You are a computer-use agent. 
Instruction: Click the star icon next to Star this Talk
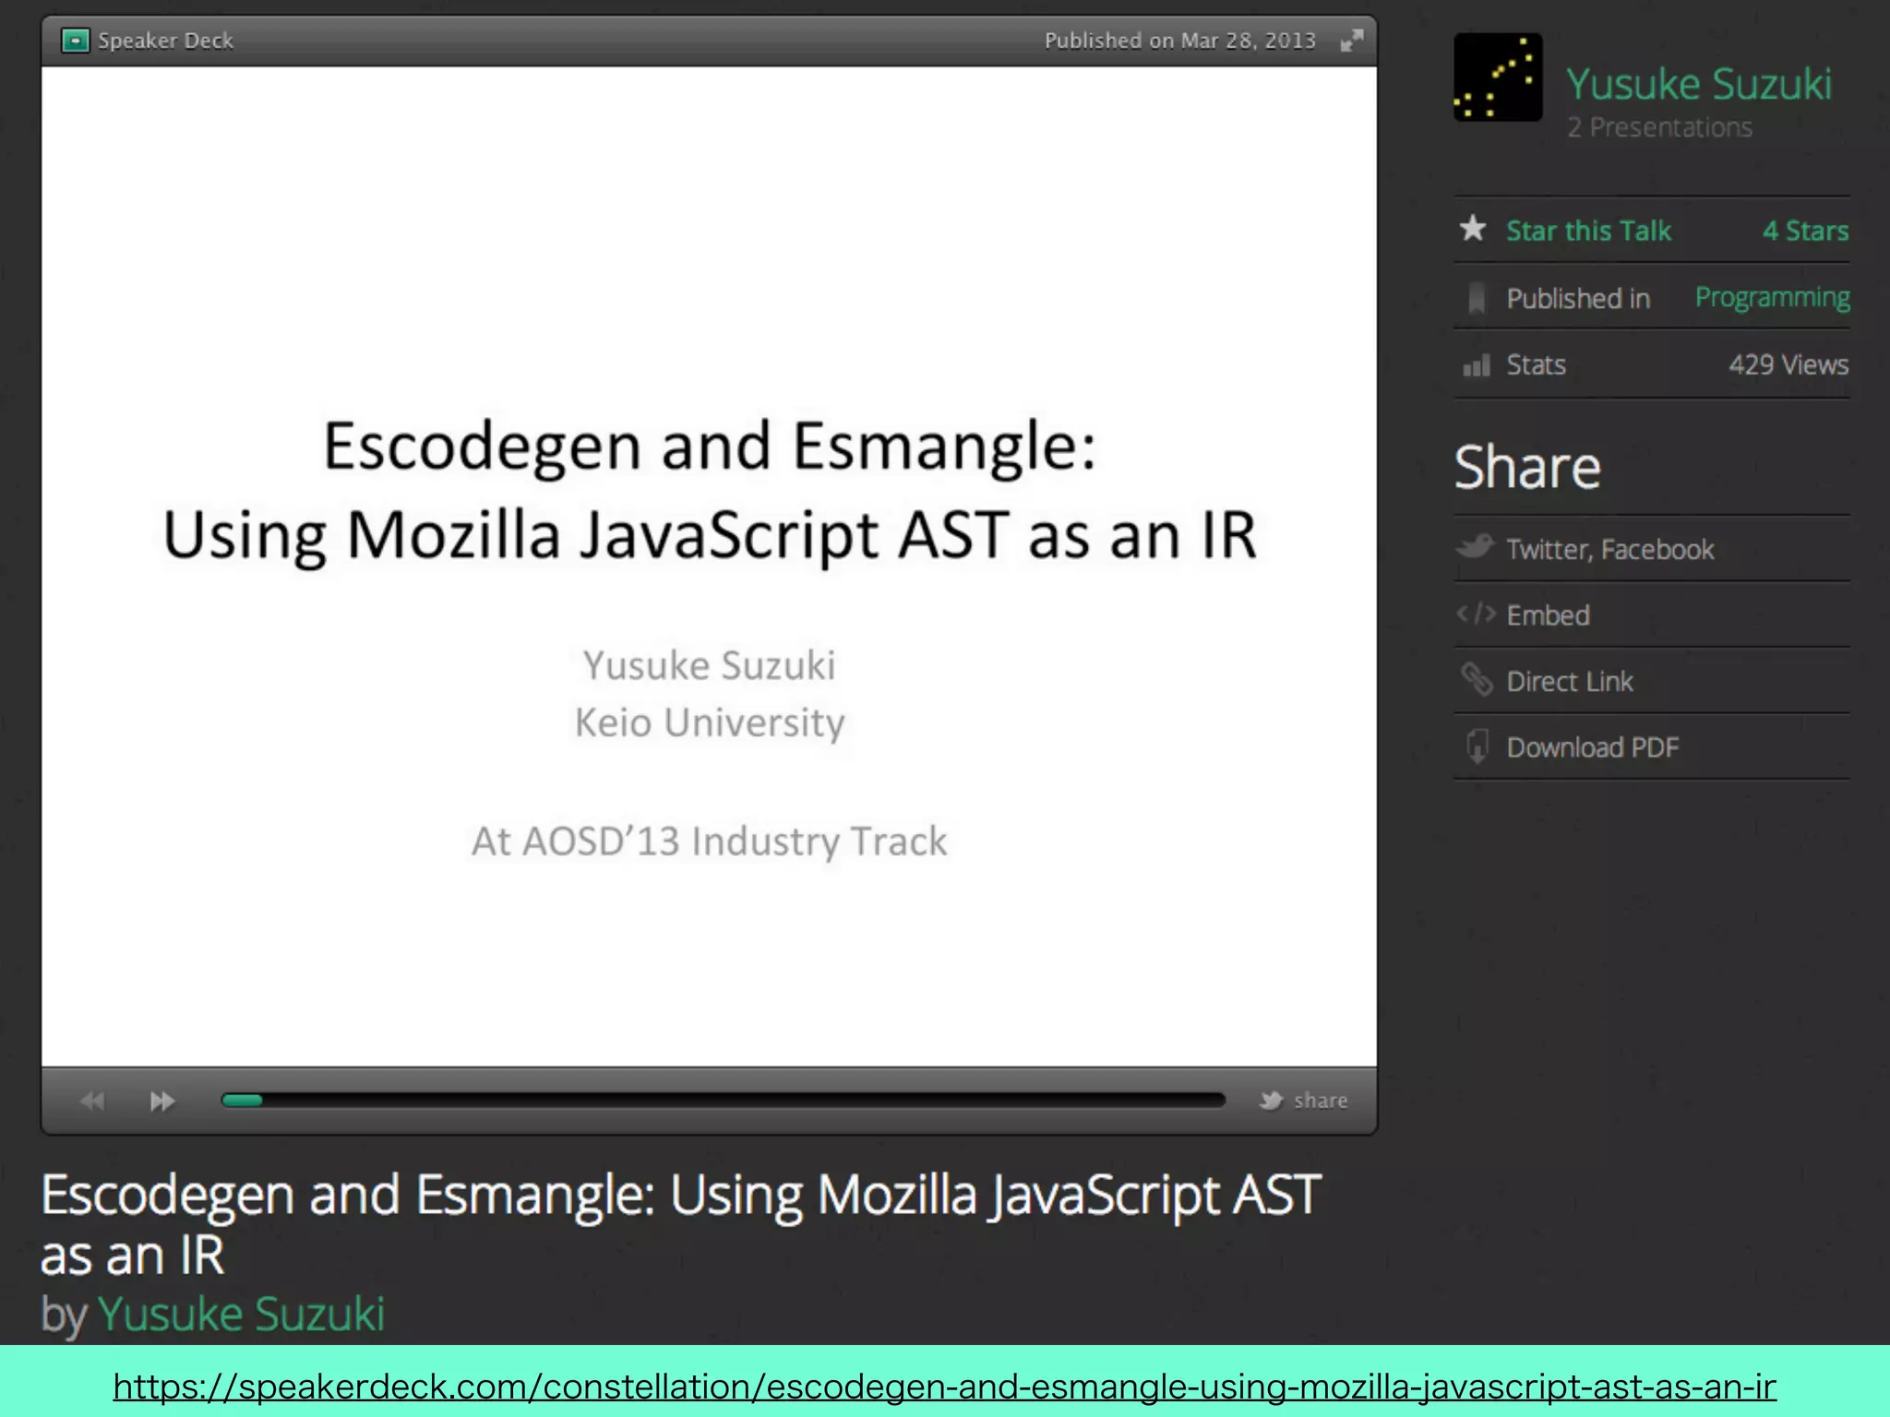point(1474,229)
